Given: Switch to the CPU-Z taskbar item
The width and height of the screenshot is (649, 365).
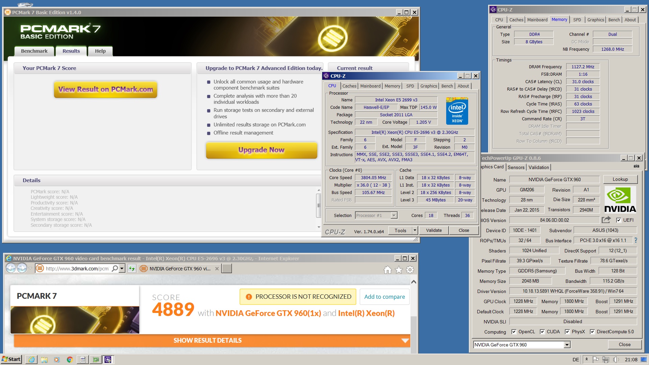Looking at the screenshot, I should 108,359.
